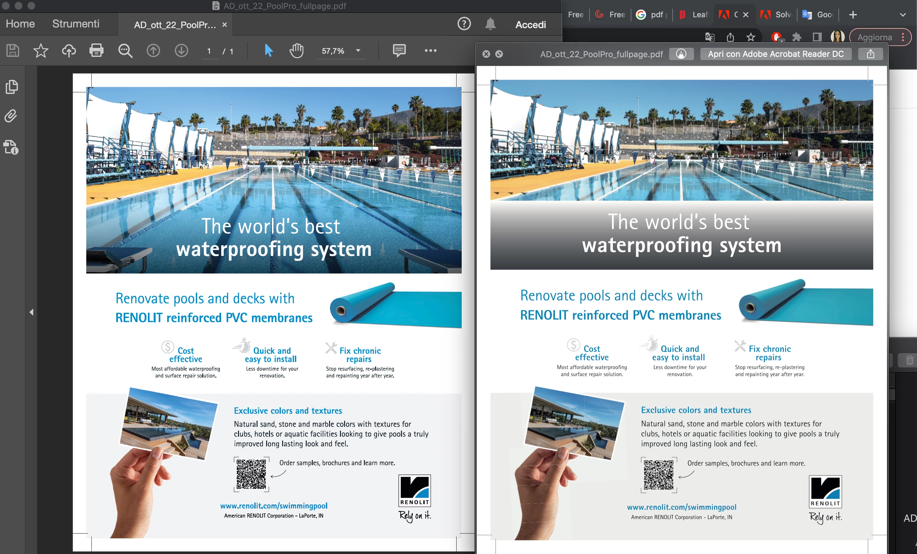This screenshot has height=554, width=917.
Task: Click the page number input field
Action: [x=209, y=51]
